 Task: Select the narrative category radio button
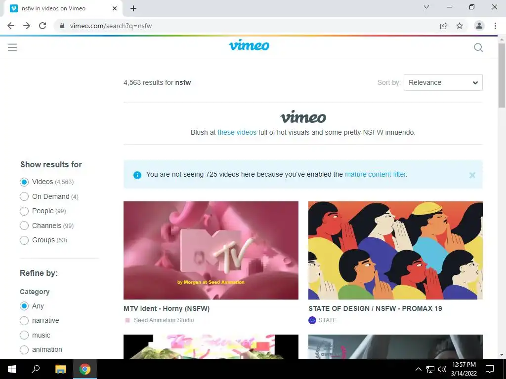tap(24, 321)
